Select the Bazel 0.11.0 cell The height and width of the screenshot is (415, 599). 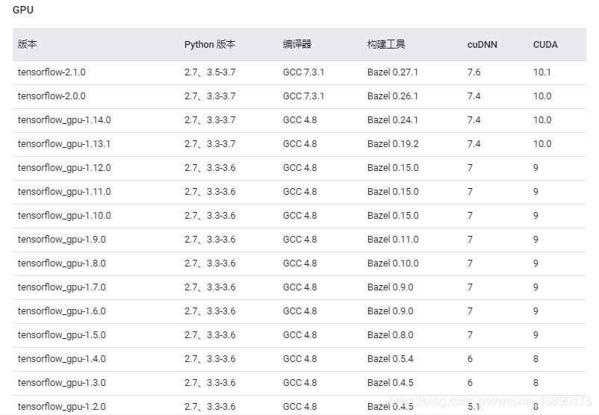tap(393, 240)
